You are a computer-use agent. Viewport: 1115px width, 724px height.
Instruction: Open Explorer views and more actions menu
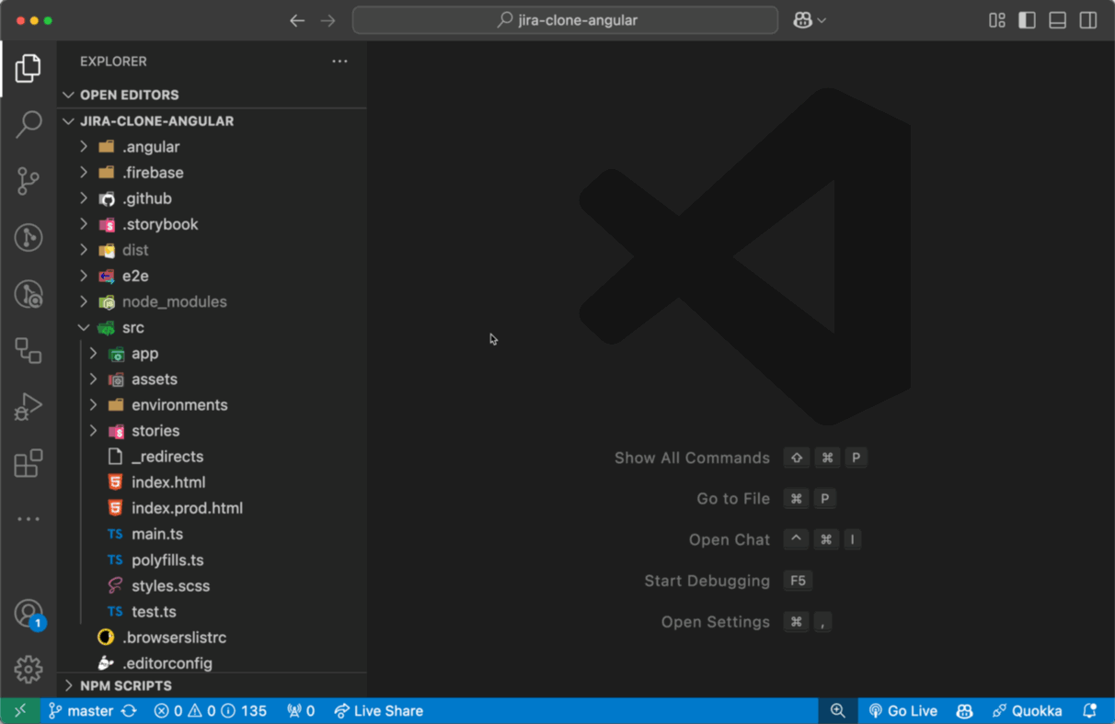pyautogui.click(x=339, y=62)
